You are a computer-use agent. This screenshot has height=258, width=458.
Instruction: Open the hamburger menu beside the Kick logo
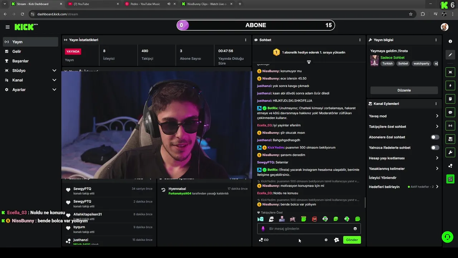tap(8, 27)
